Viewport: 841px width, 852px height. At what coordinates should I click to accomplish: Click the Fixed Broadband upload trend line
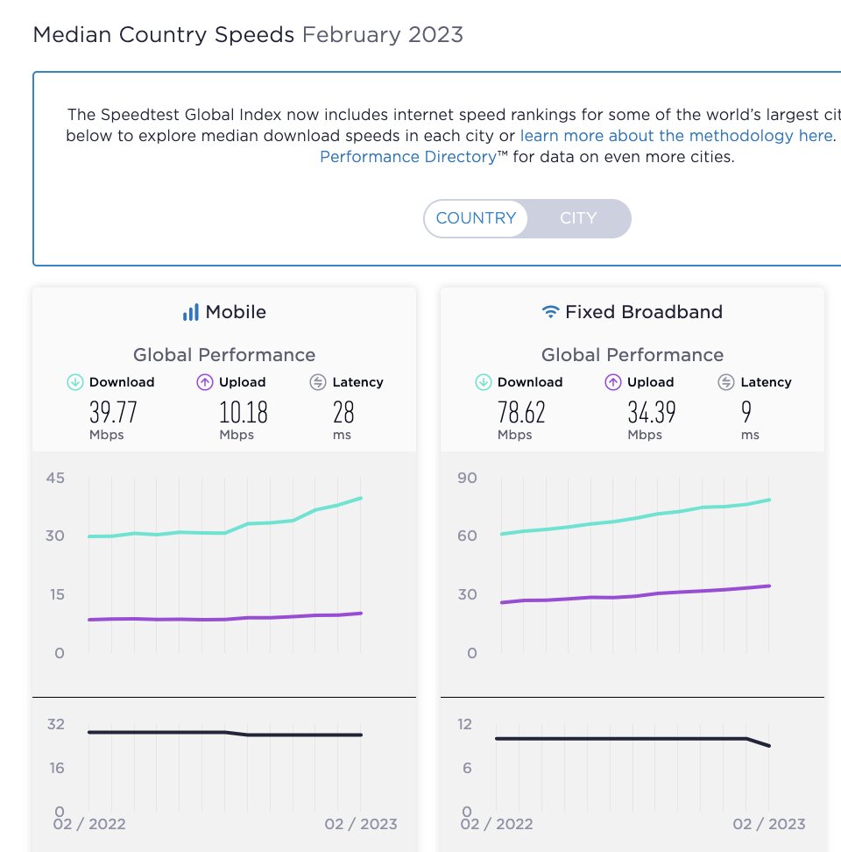[633, 596]
